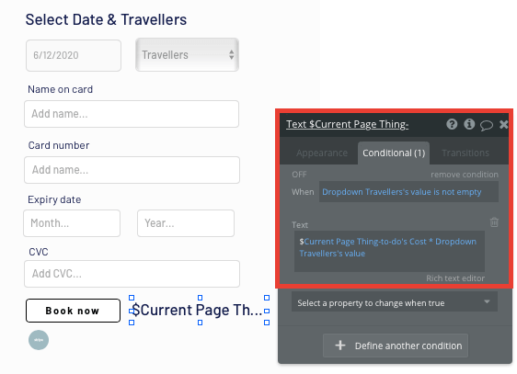This screenshot has width=517, height=374.
Task: Select the Conditional (1) tab
Action: (x=394, y=153)
